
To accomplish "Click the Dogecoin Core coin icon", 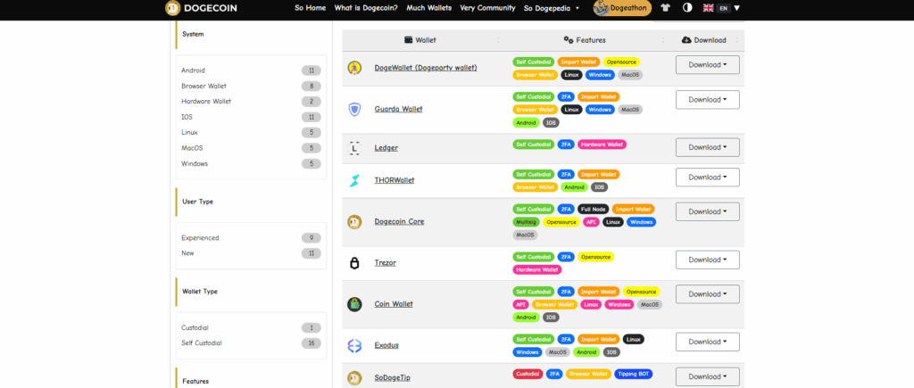I will 354,222.
